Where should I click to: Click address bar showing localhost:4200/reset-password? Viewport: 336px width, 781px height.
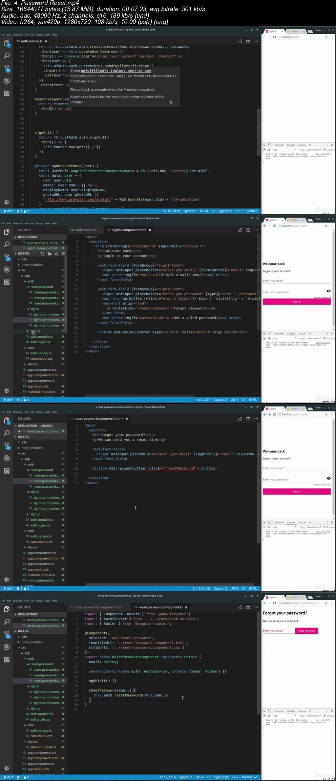pos(300,603)
